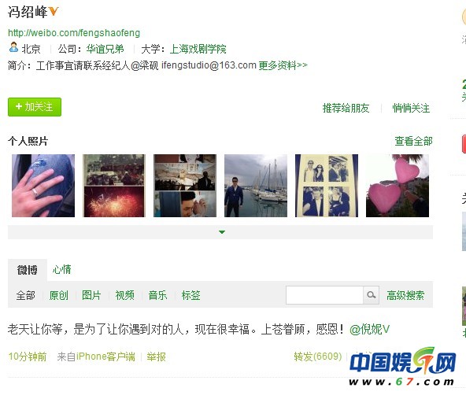Click 推荐给朋友 to recommend to friends

pos(346,108)
